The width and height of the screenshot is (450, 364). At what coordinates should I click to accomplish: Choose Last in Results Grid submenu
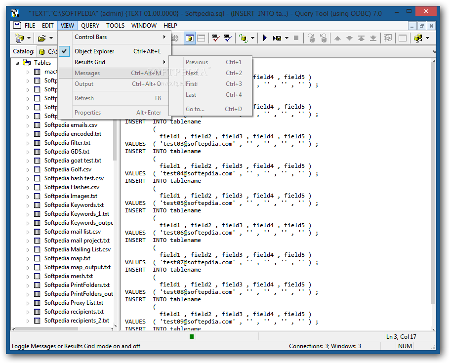pos(211,95)
